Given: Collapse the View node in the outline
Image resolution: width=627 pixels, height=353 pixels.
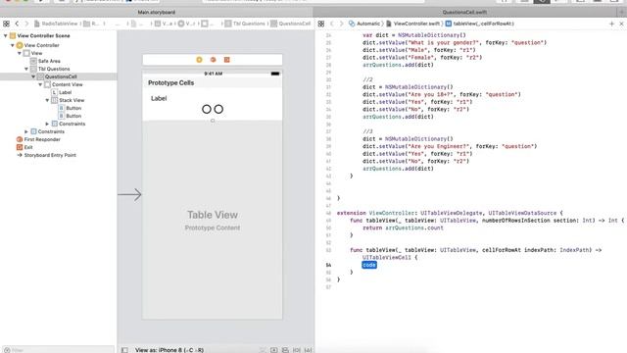Looking at the screenshot, I should click(x=20, y=53).
